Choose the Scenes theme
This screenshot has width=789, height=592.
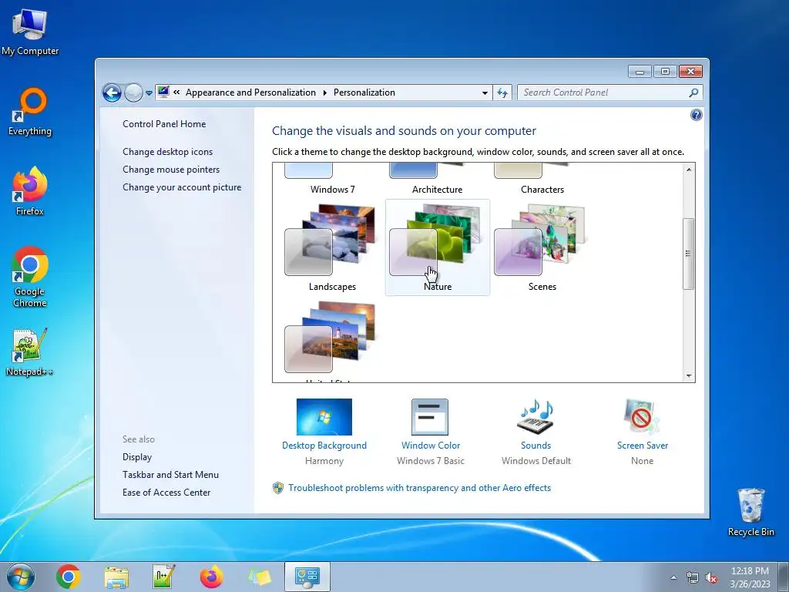(542, 247)
